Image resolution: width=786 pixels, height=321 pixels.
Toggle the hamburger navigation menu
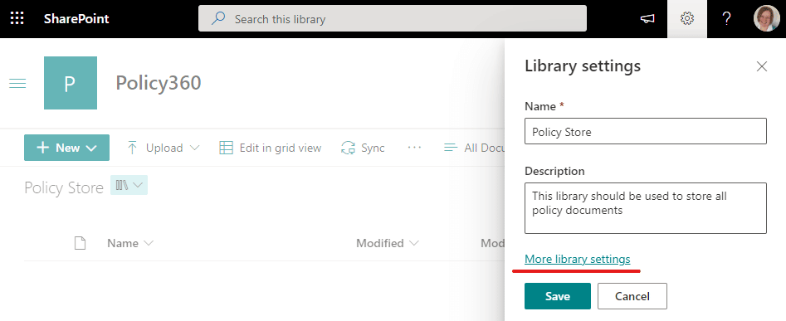(17, 83)
